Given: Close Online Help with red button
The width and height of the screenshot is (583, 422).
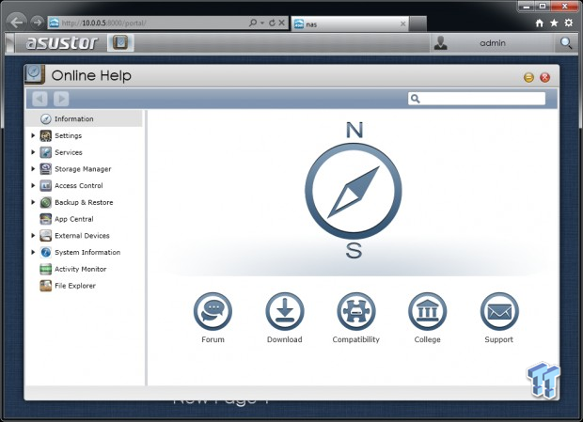Looking at the screenshot, I should [x=545, y=77].
